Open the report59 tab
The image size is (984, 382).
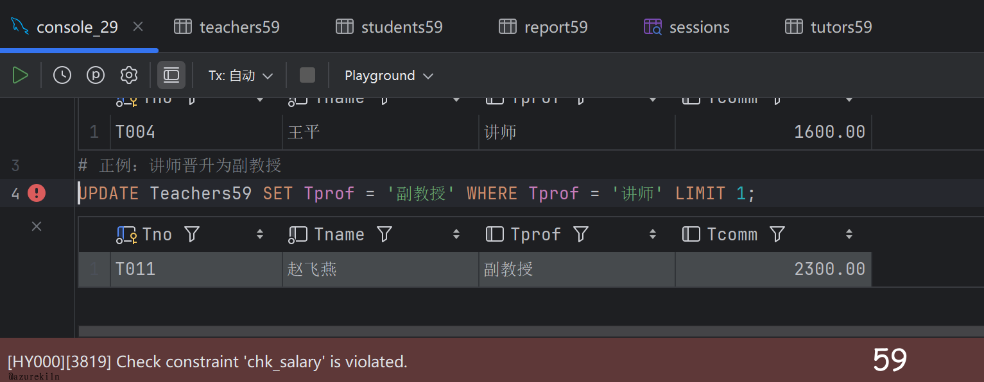543,27
